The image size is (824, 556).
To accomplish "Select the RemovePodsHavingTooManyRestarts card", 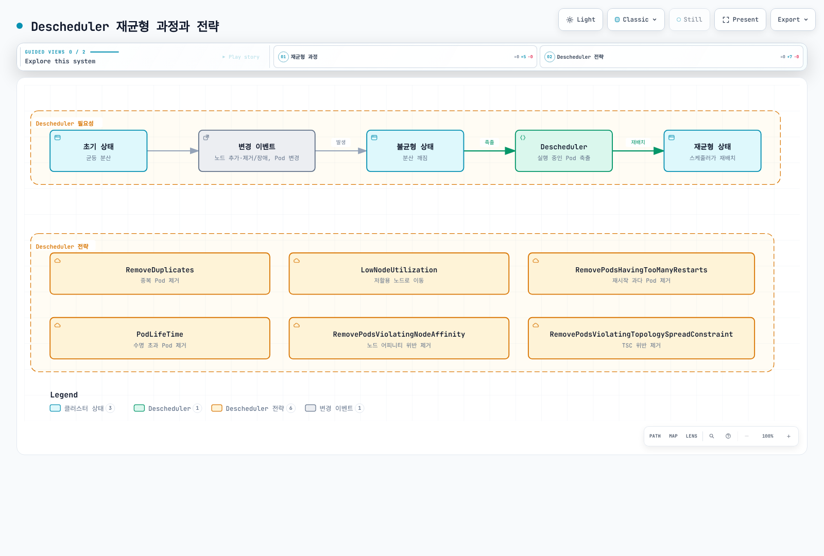I will [x=641, y=274].
